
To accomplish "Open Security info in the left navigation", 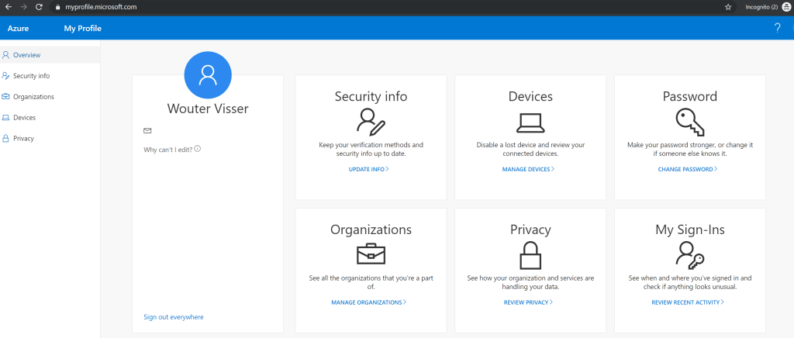I will [50, 76].
